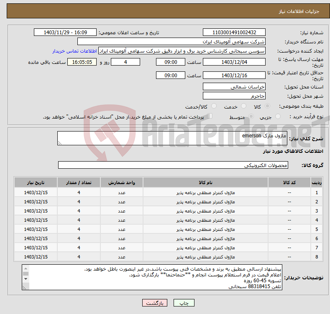Image resolution: width=330 pixels, height=314 pixels.
Task: Click the unit عدد in row 5
Action: click(122, 230)
